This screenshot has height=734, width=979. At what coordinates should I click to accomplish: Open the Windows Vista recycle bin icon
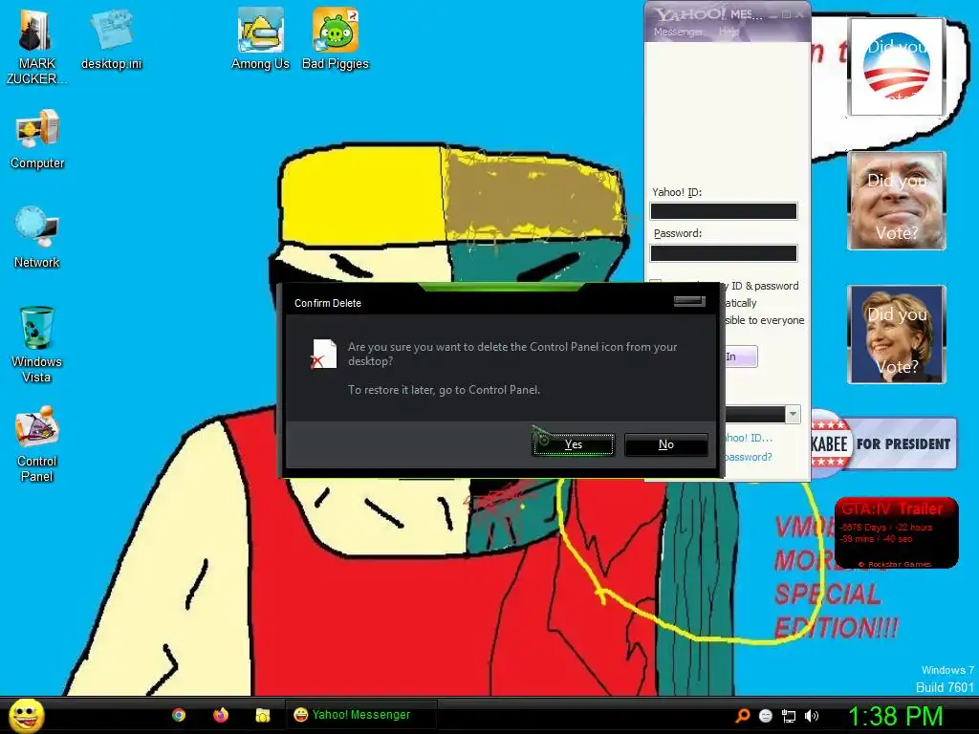37,344
